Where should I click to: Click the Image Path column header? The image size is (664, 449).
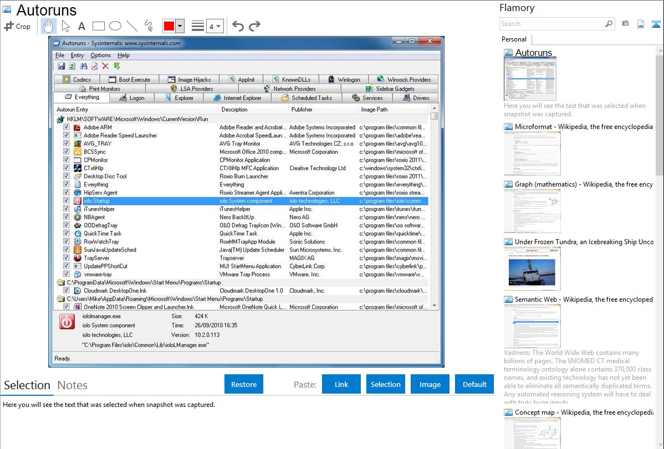(x=392, y=110)
